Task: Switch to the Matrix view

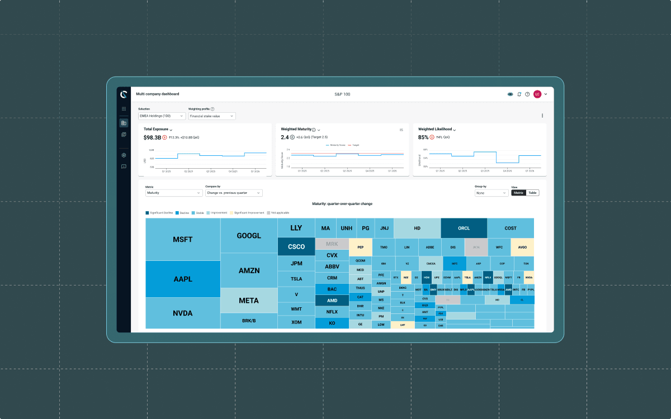Action: point(518,193)
